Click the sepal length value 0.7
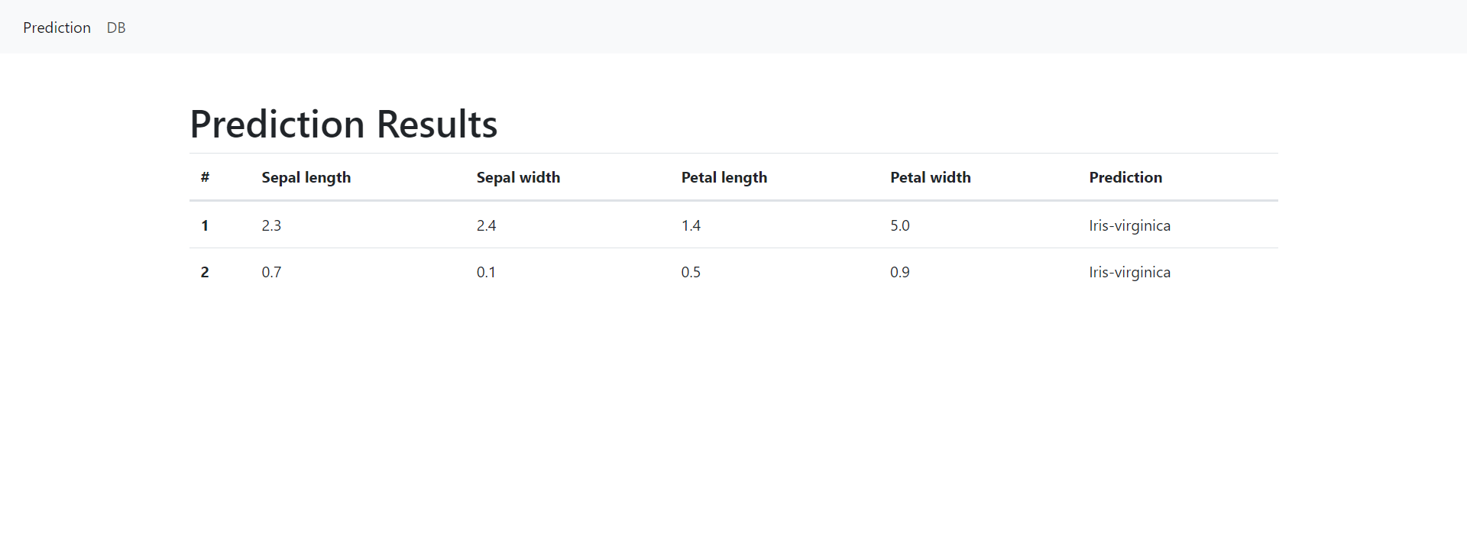 click(x=271, y=271)
